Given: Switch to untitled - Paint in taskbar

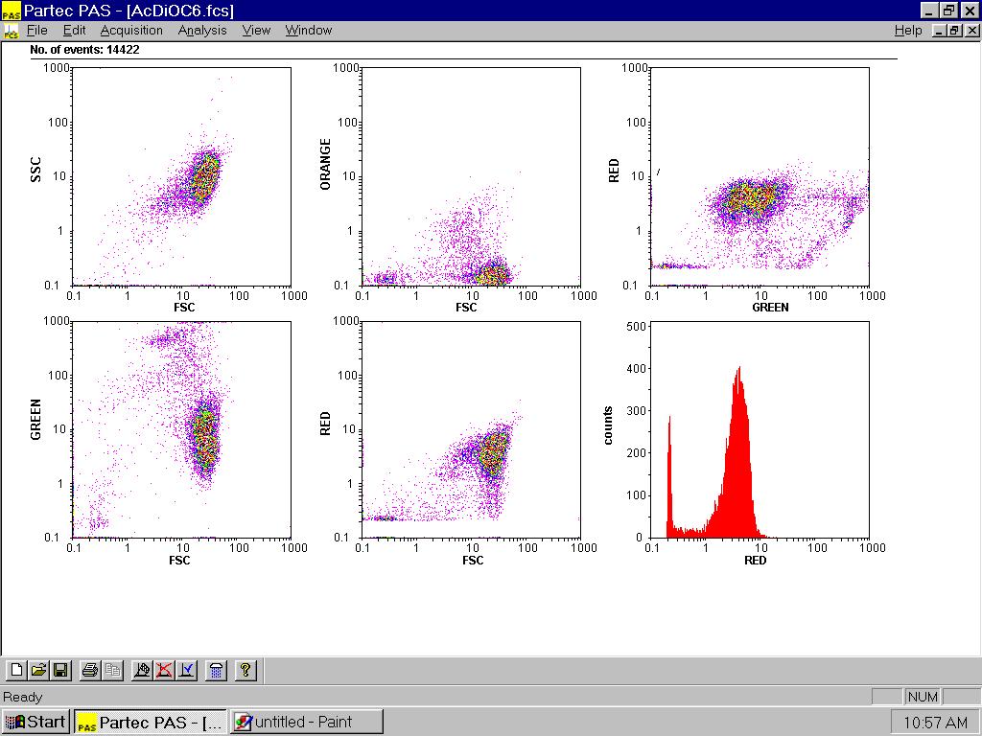Looking at the screenshot, I should pyautogui.click(x=307, y=722).
